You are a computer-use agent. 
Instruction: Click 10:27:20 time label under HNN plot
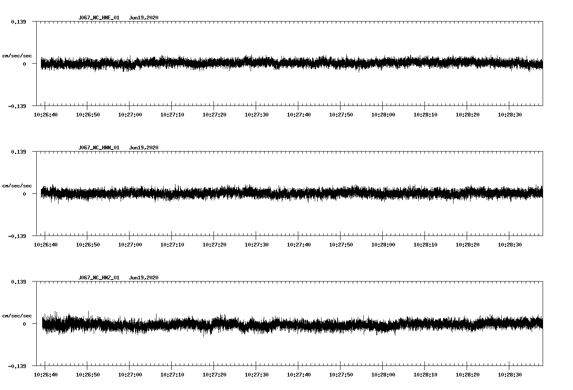click(x=214, y=245)
